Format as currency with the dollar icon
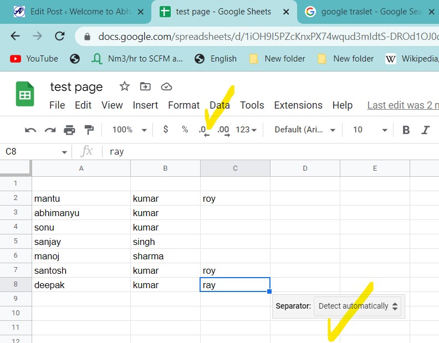This screenshot has height=343, width=439. point(166,129)
